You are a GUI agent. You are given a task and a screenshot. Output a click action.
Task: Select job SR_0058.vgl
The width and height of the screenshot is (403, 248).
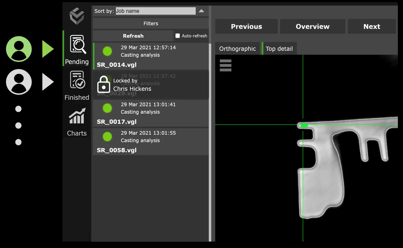coord(151,142)
